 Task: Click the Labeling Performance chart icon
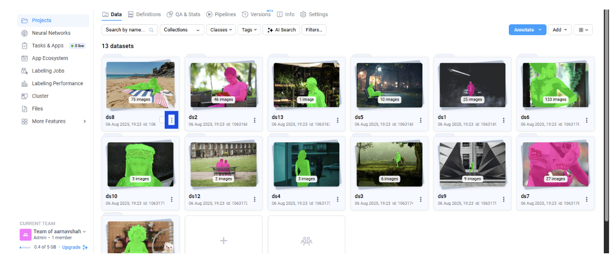[24, 84]
